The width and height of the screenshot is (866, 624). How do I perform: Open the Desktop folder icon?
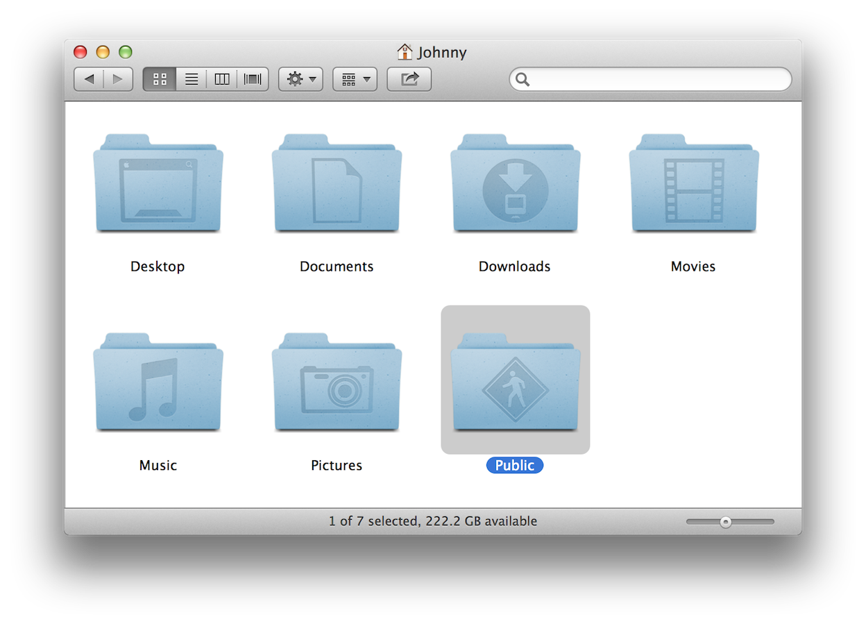[x=158, y=183]
